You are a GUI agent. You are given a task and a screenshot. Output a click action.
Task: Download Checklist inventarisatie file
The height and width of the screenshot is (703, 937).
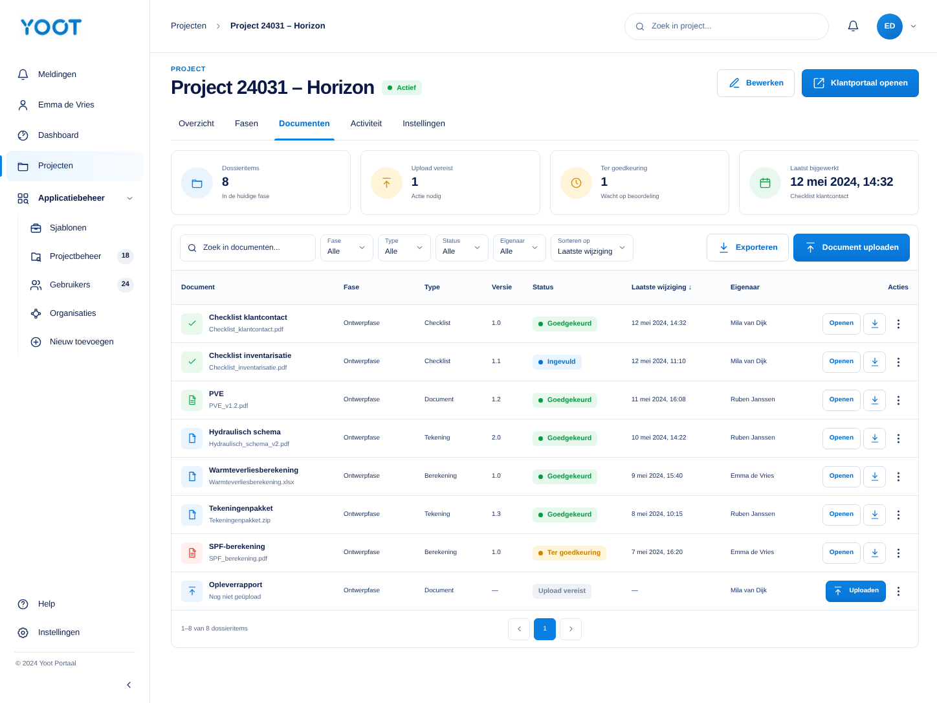pos(874,362)
